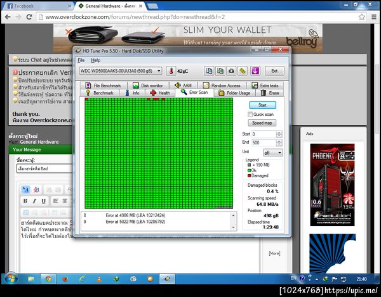Enable the Quick scan checkbox

[x=250, y=114]
